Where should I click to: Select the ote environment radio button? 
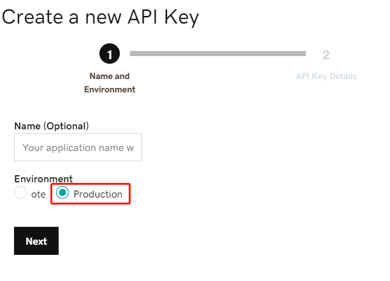20,193
